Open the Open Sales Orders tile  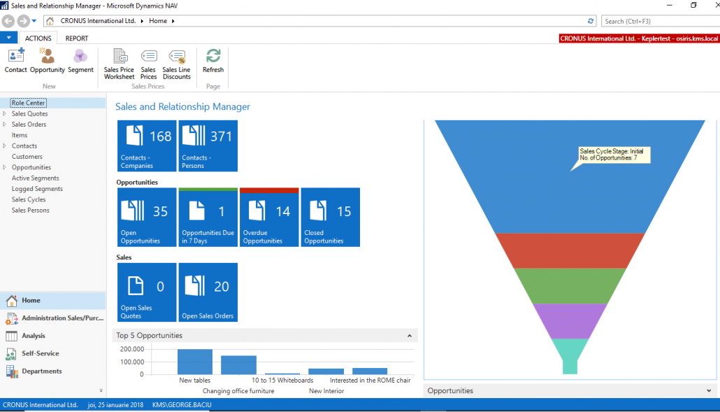point(208,292)
